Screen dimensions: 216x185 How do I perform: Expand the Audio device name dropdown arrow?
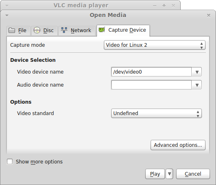coord(197,85)
